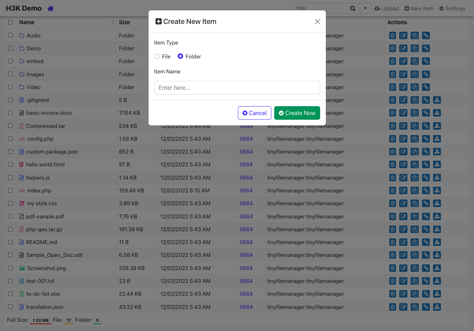Viewport: 474px width, 331px height.
Task: Open the New Item menu item
Action: pos(419,9)
